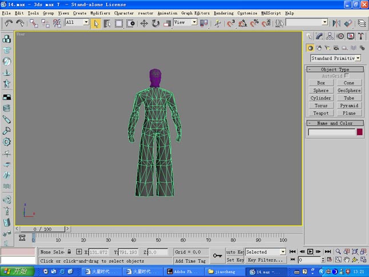The image size is (369, 277).
Task: Click the Go to End playback button
Action: click(328, 251)
